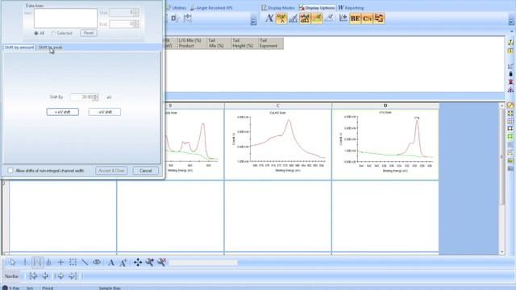This screenshot has width=516, height=290.
Task: Select the four-arrow move tool
Action: (x=138, y=263)
